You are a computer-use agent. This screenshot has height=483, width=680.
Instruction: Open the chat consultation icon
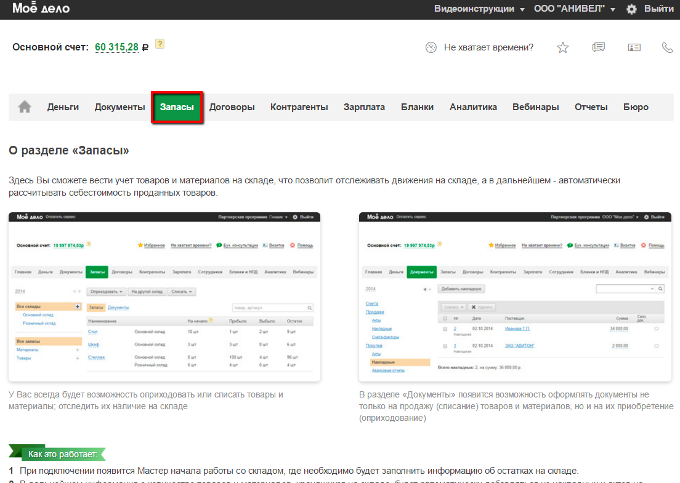(x=599, y=47)
